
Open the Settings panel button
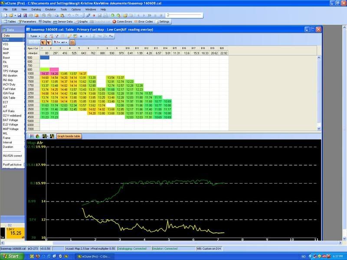coord(162,22)
